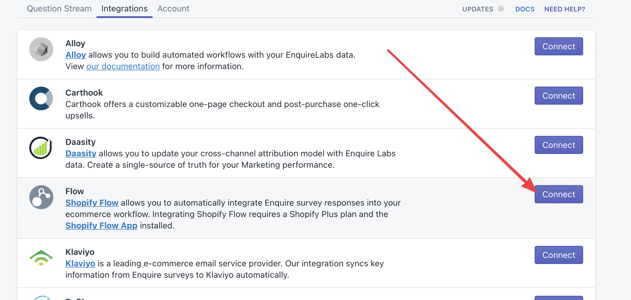Screen dimensions: 631x300
Task: Open the Account tab
Action: pos(173,9)
